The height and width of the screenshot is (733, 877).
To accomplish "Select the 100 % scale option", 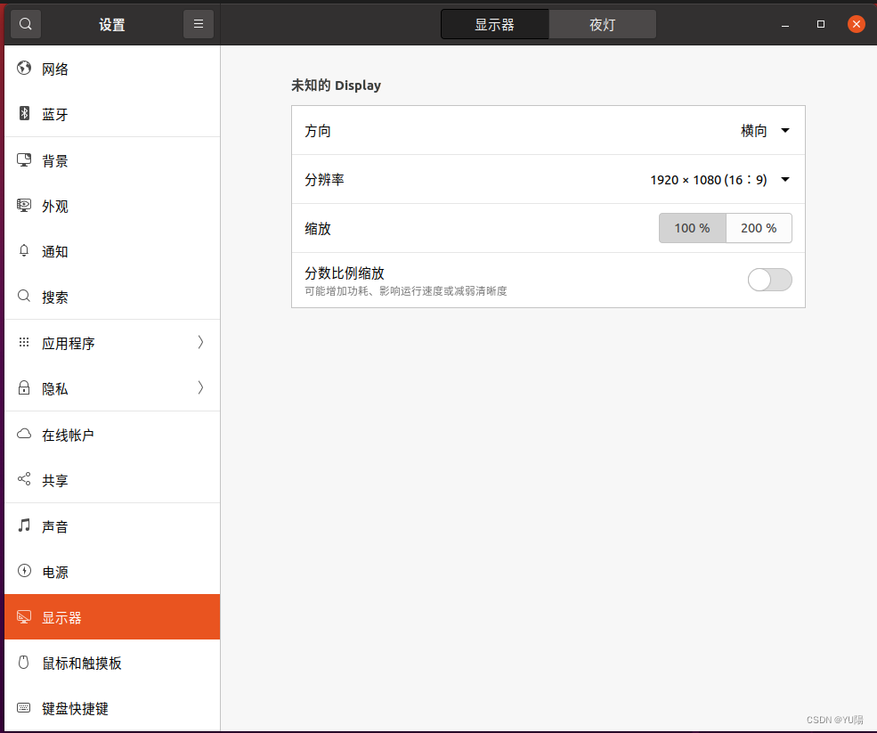I will point(693,228).
